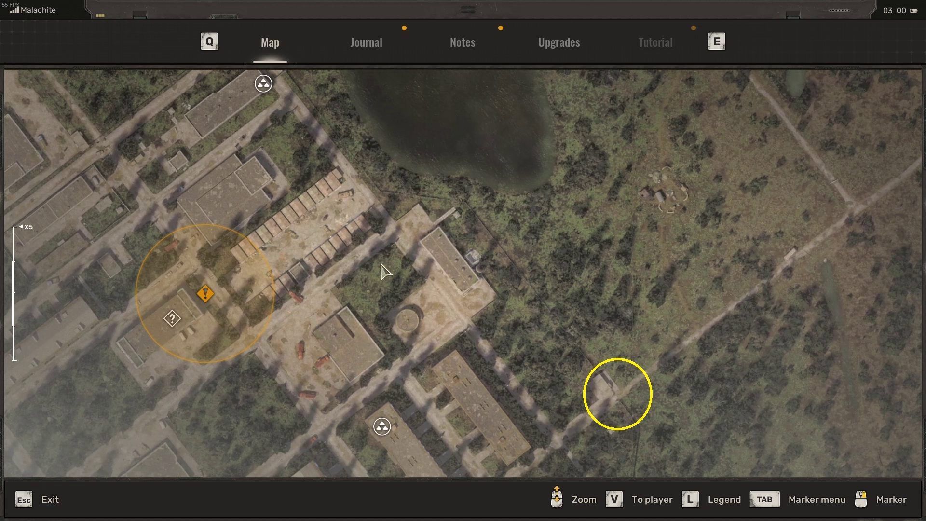Click the TAB key Marker menu icon
926x521 pixels.
point(764,499)
